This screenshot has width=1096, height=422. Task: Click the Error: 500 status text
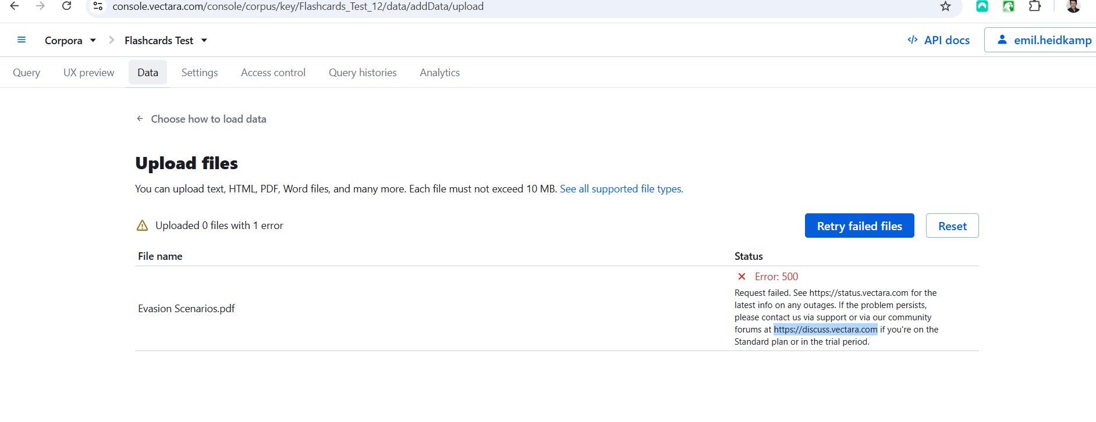776,277
